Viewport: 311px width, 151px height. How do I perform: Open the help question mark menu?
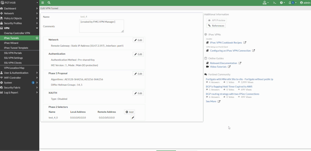pyautogui.click(x=282, y=3)
